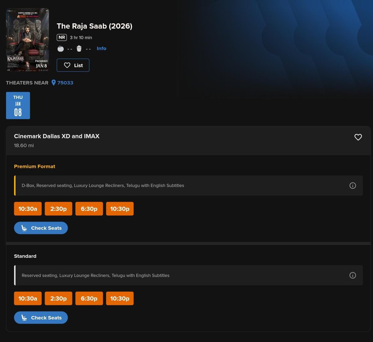Screen dimensions: 373x342
Task: Click the tomato score icon
Action: click(61, 49)
